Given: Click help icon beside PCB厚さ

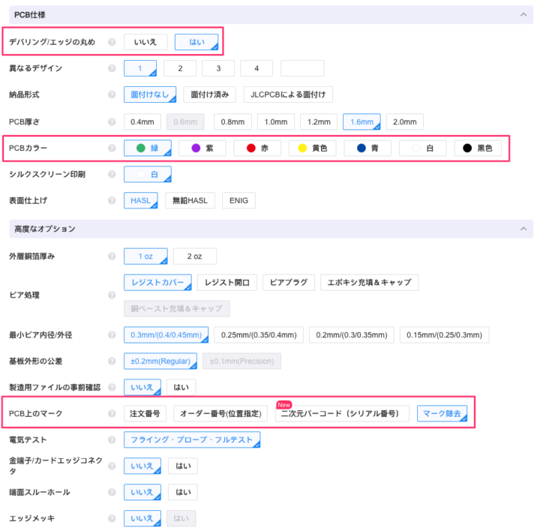Looking at the screenshot, I should [x=112, y=121].
